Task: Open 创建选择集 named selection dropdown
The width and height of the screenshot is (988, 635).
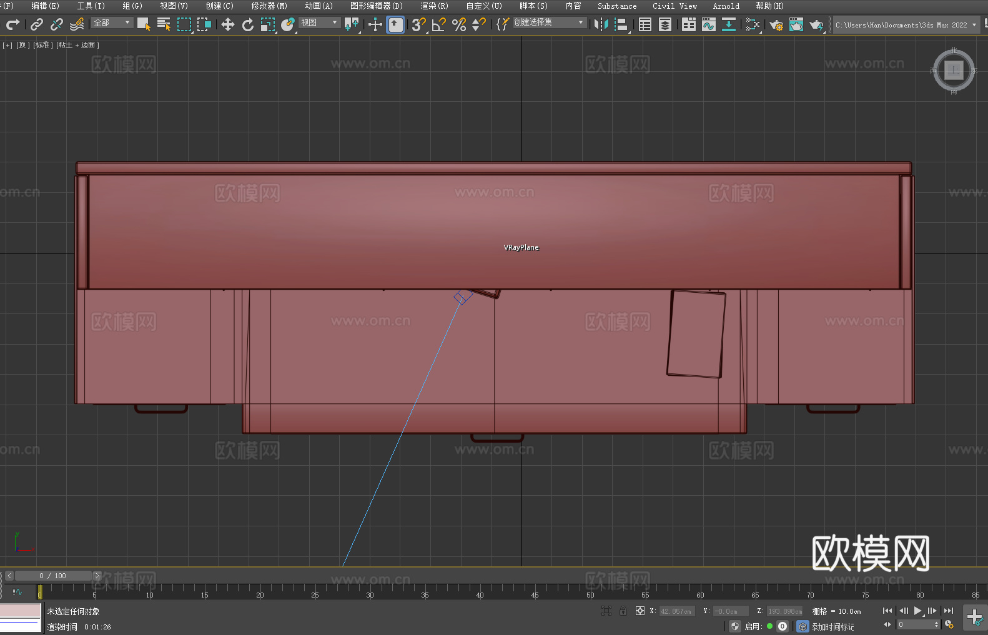Action: point(550,22)
